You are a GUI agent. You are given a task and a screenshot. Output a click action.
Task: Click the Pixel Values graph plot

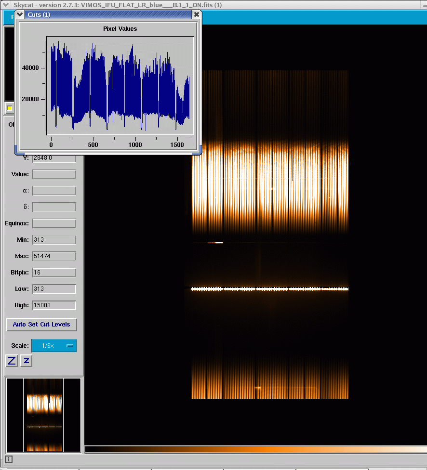click(x=120, y=86)
